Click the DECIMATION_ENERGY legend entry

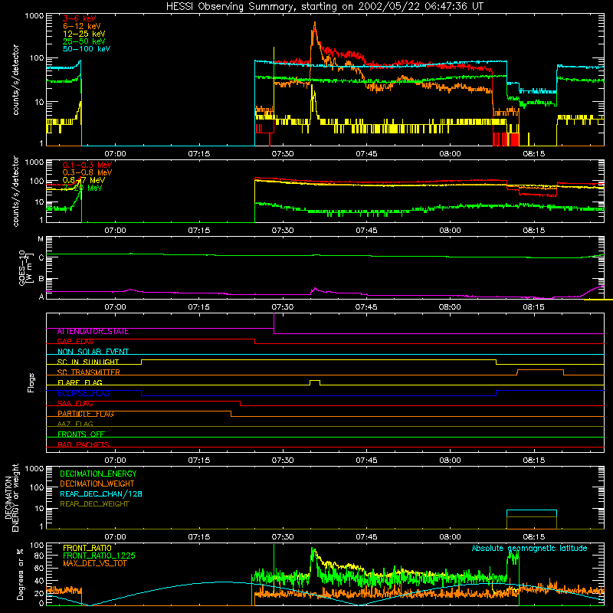coord(98,474)
